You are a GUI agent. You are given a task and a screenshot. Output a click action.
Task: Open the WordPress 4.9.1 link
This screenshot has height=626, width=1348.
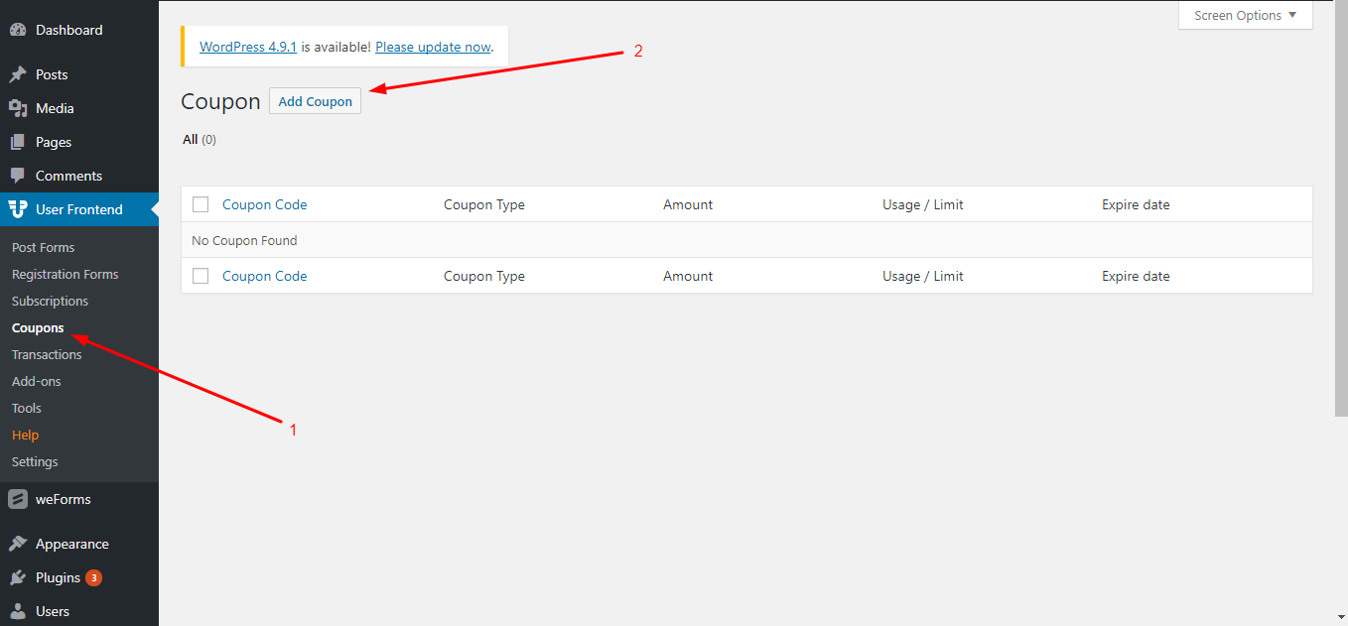248,47
